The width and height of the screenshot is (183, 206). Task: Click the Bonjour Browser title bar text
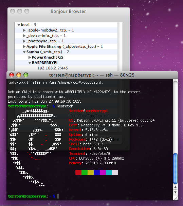[68, 12]
